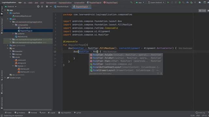Click the Collapse All icon in project panel

[42, 6]
